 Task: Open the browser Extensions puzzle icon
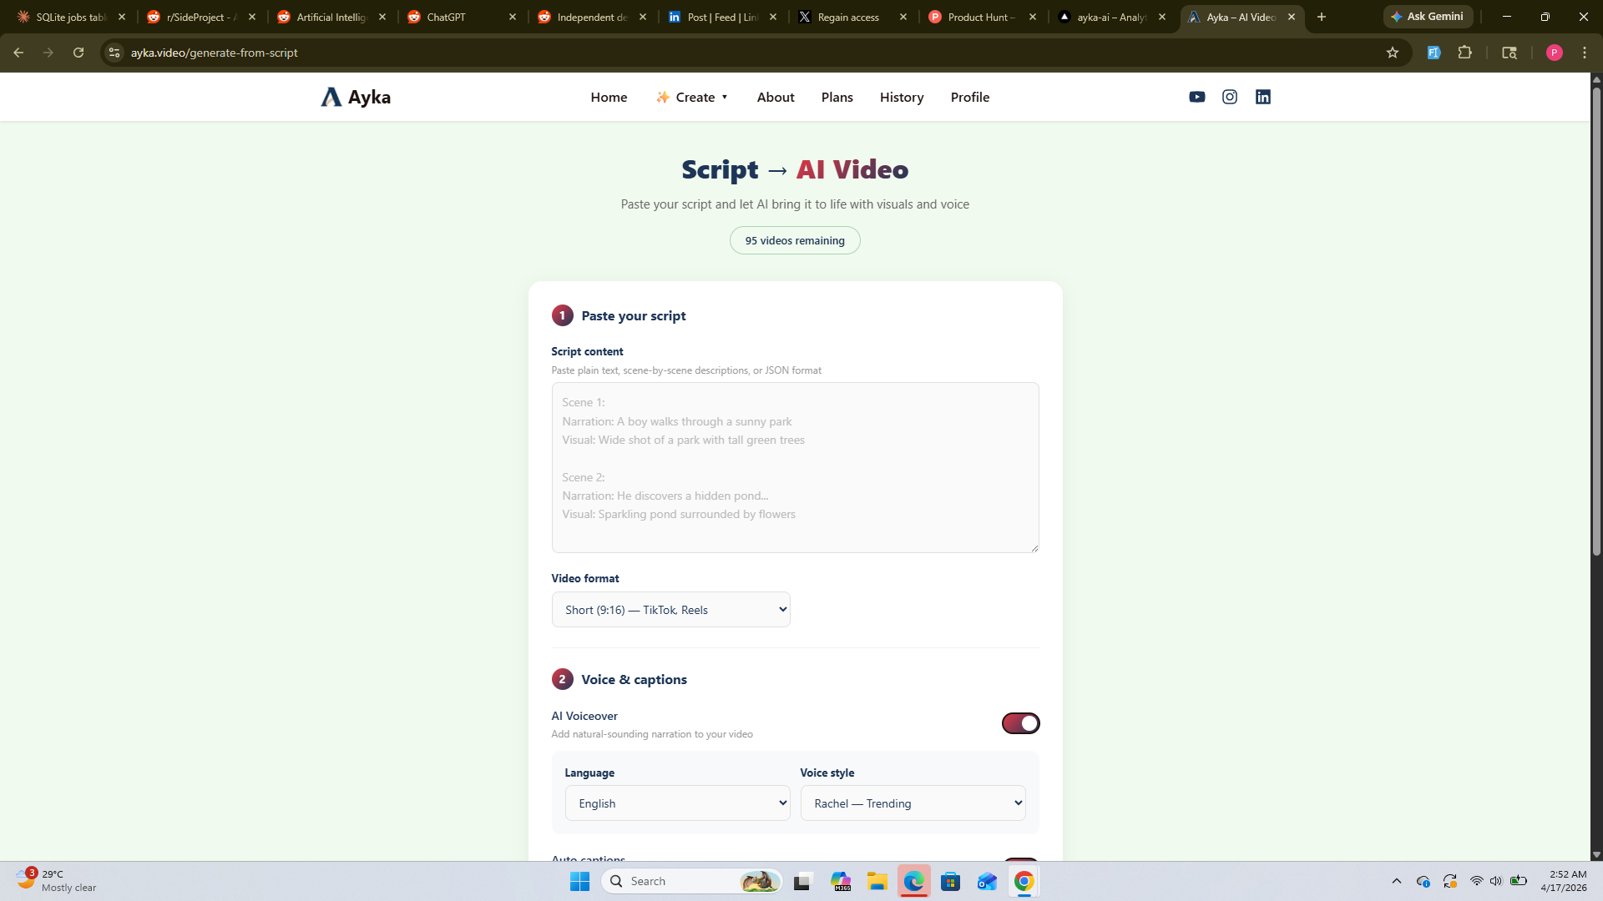(1464, 53)
